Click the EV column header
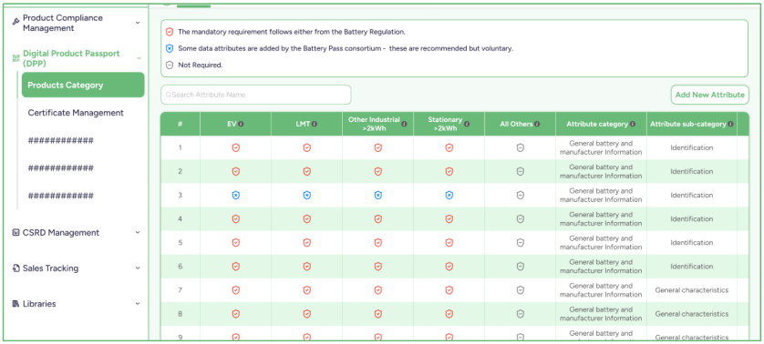 [x=235, y=124]
